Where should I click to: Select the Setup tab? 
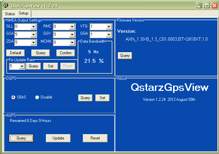point(23,13)
